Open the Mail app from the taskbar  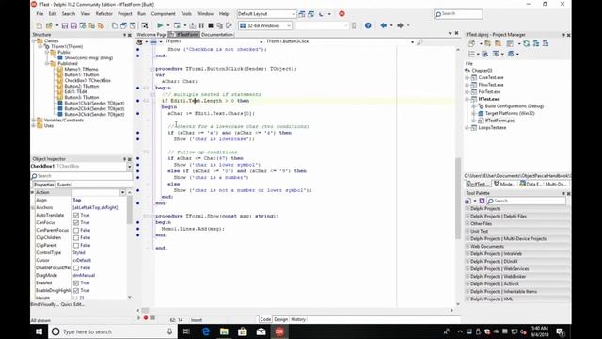[261, 331]
